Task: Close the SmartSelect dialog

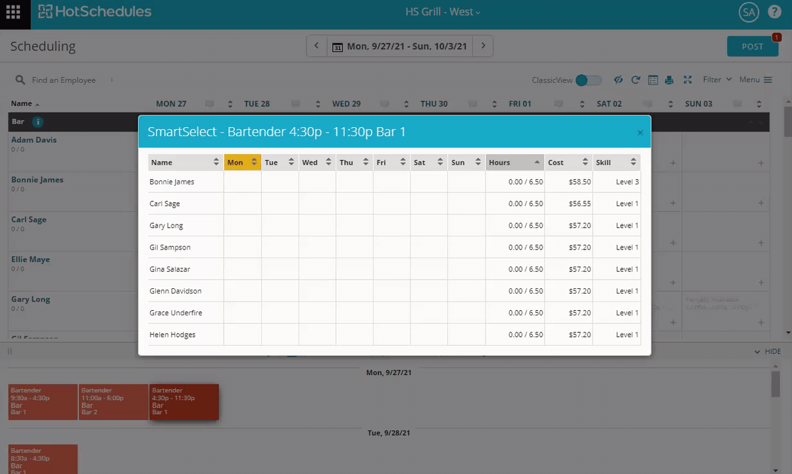Action: click(640, 132)
